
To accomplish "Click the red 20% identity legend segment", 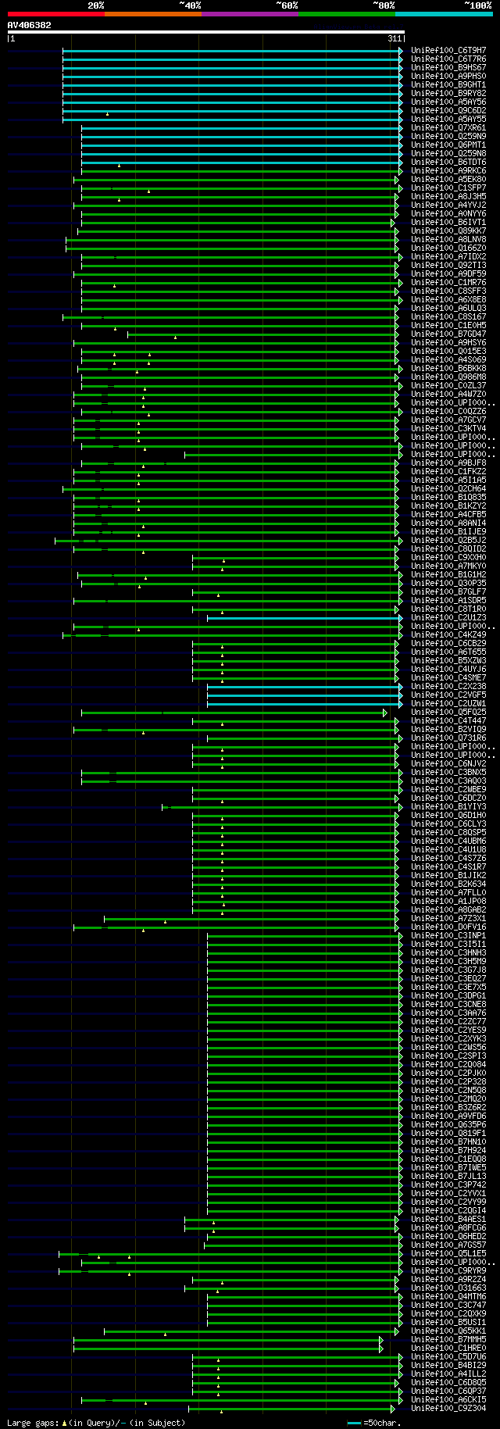I will pos(55,14).
